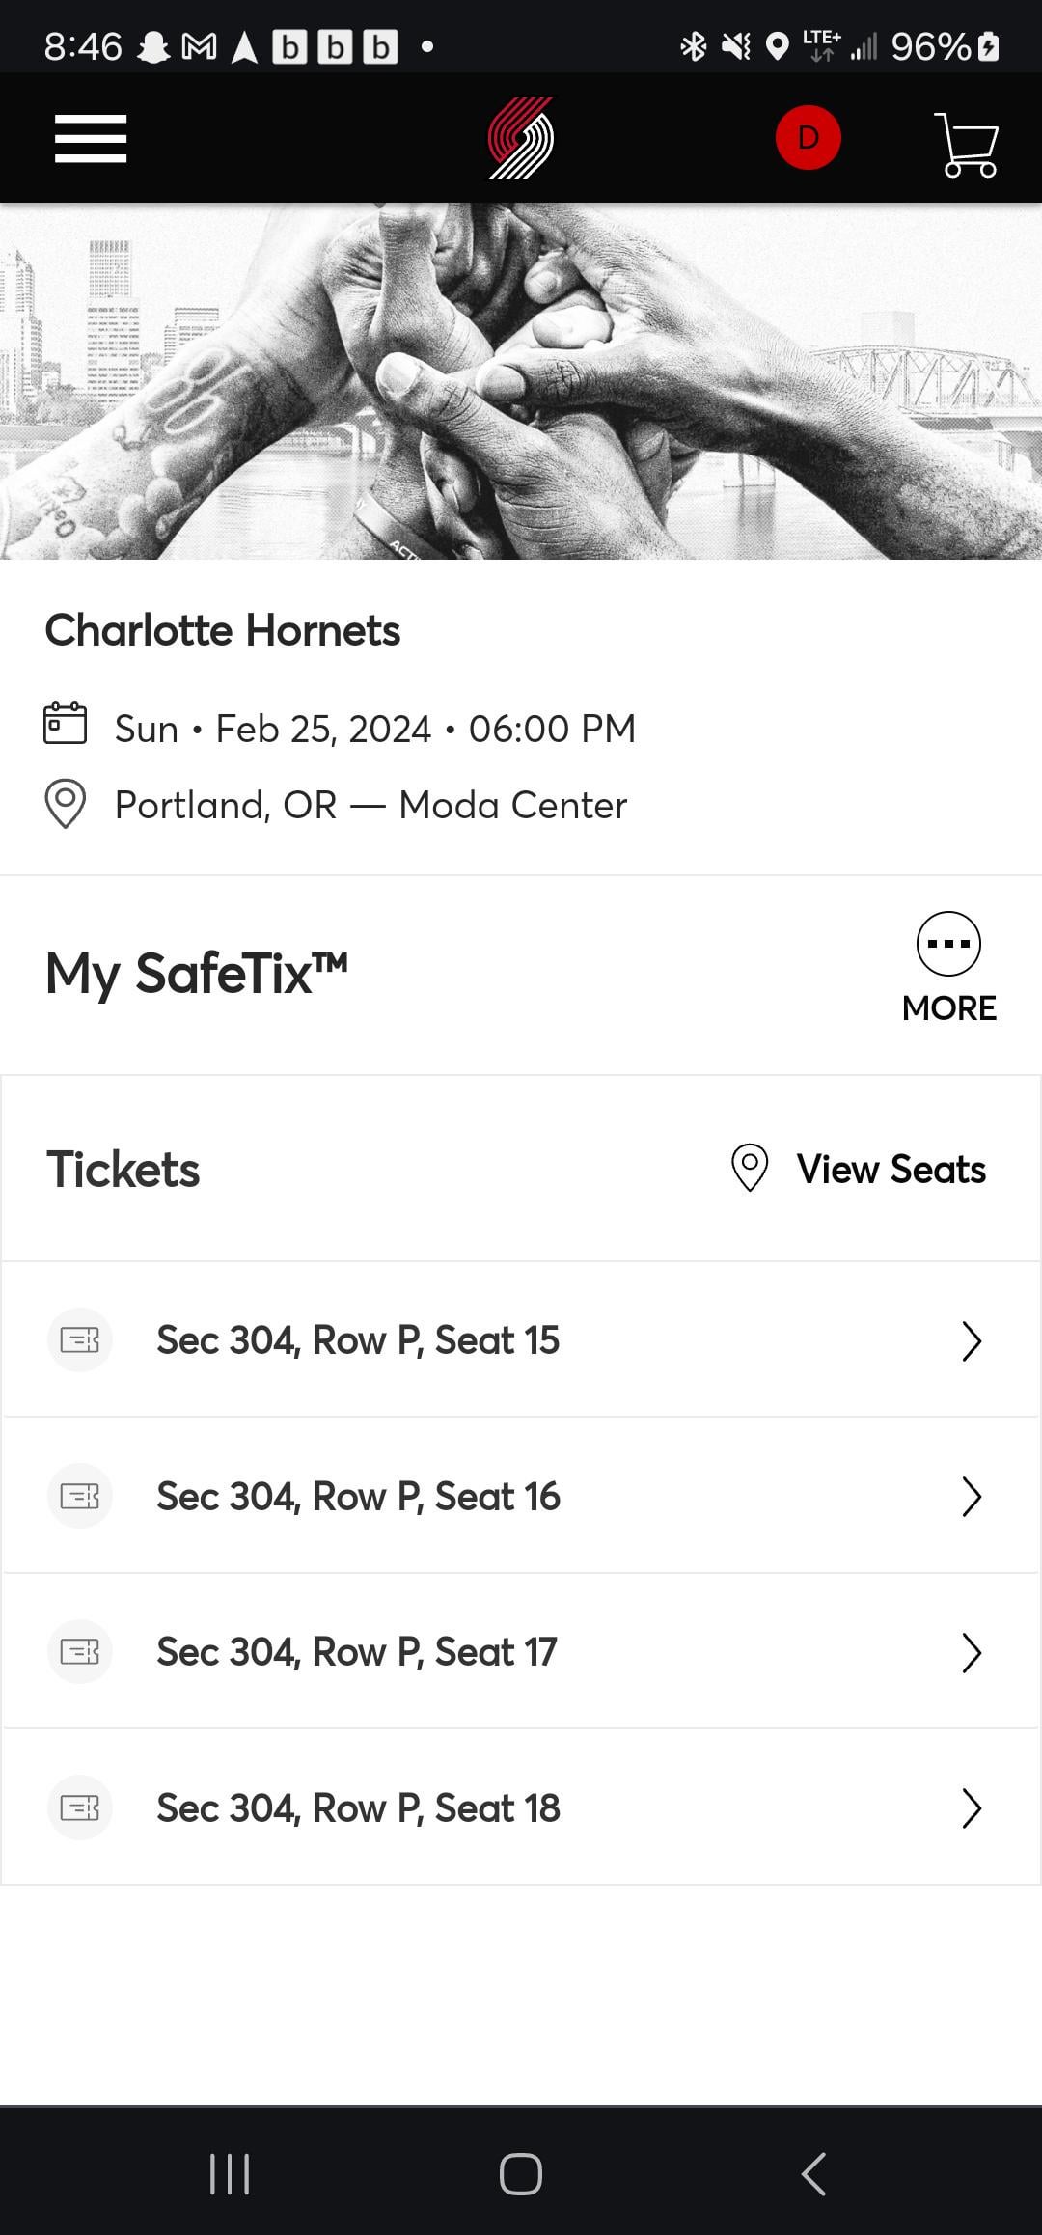Tap the Trail Blazers logo
This screenshot has height=2235, width=1042.
521,138
